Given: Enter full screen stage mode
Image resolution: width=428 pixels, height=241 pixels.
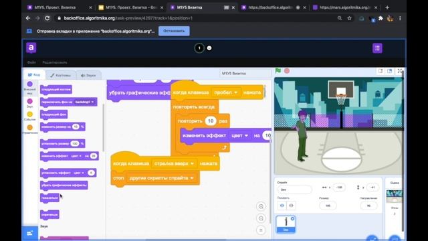Looking at the screenshot, I should click(x=400, y=71).
